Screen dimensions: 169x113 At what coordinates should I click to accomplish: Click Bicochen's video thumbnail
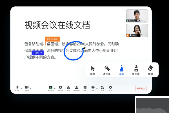click(x=137, y=16)
